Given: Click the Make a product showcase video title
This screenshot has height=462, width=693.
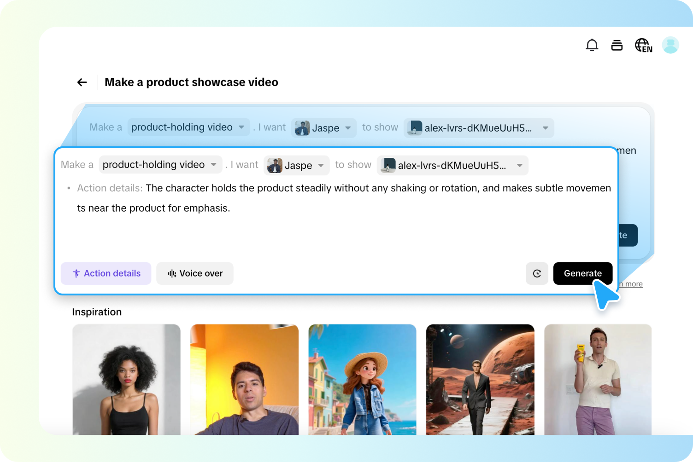Looking at the screenshot, I should click(191, 82).
